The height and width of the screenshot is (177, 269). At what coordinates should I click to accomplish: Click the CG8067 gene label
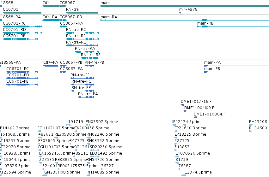point(67,3)
